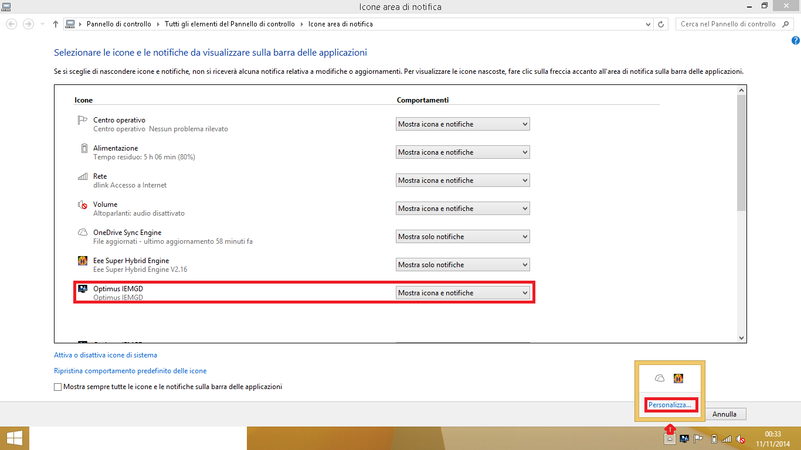
Task: Click the OneDrive cloud in the overflow popup
Action: tap(659, 378)
